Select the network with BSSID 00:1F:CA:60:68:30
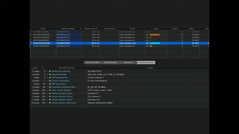 41,41
